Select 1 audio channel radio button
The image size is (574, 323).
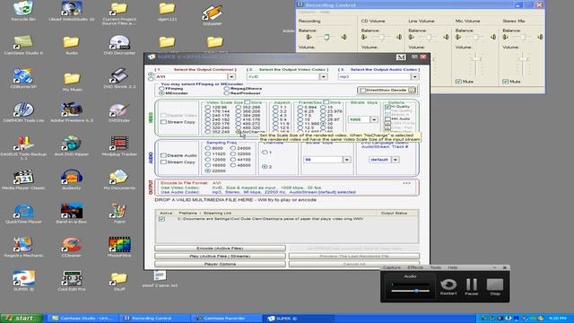(x=265, y=153)
